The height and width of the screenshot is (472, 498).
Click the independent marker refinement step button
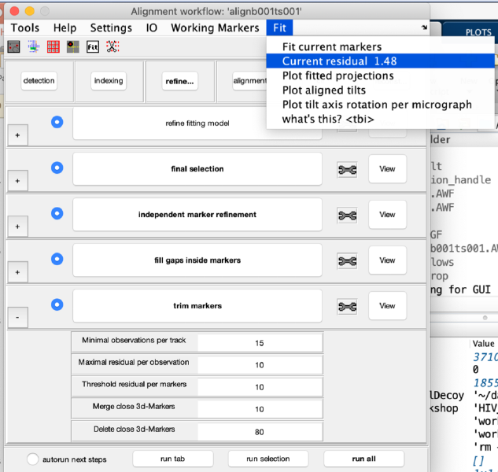point(197,215)
